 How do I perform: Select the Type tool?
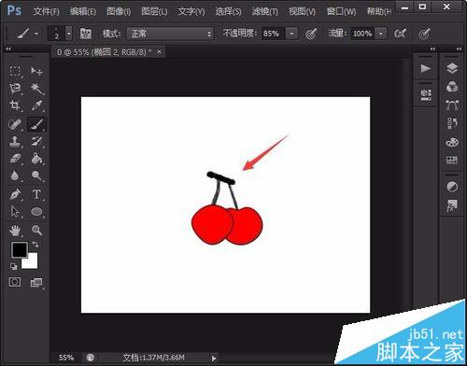(36, 194)
